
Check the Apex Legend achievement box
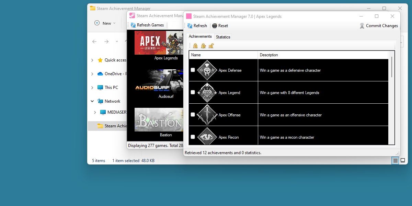pyautogui.click(x=193, y=92)
